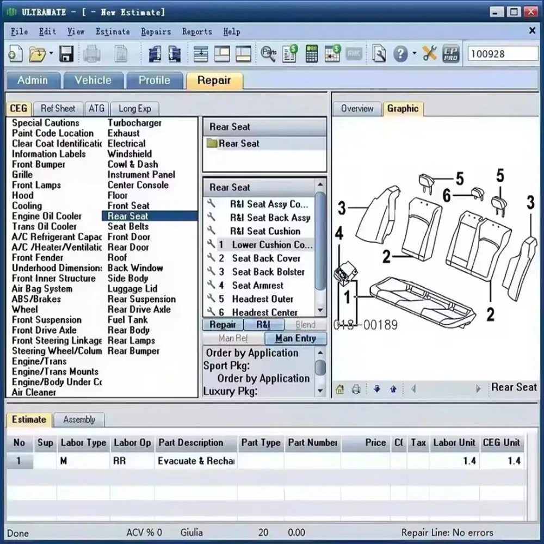Viewport: 544px width, 544px height.
Task: Select the Seat Armrest part row
Action: (x=260, y=286)
